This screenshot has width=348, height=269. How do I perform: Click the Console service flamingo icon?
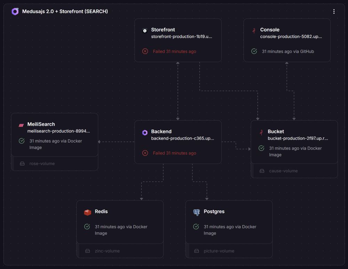(x=254, y=31)
